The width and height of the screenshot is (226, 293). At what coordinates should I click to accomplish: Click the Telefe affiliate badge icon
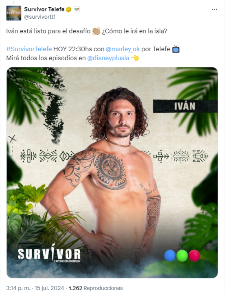(x=77, y=9)
